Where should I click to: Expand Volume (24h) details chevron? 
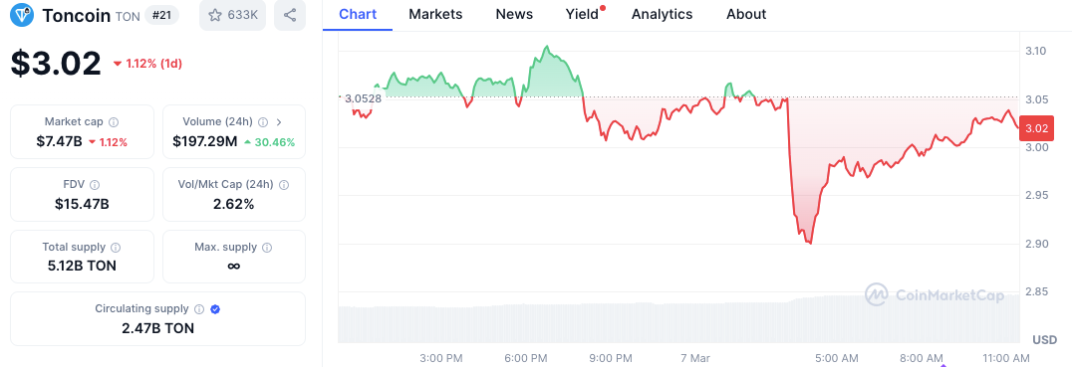point(279,122)
